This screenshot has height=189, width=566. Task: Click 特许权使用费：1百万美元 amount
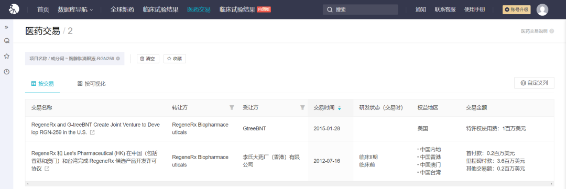pos(496,129)
